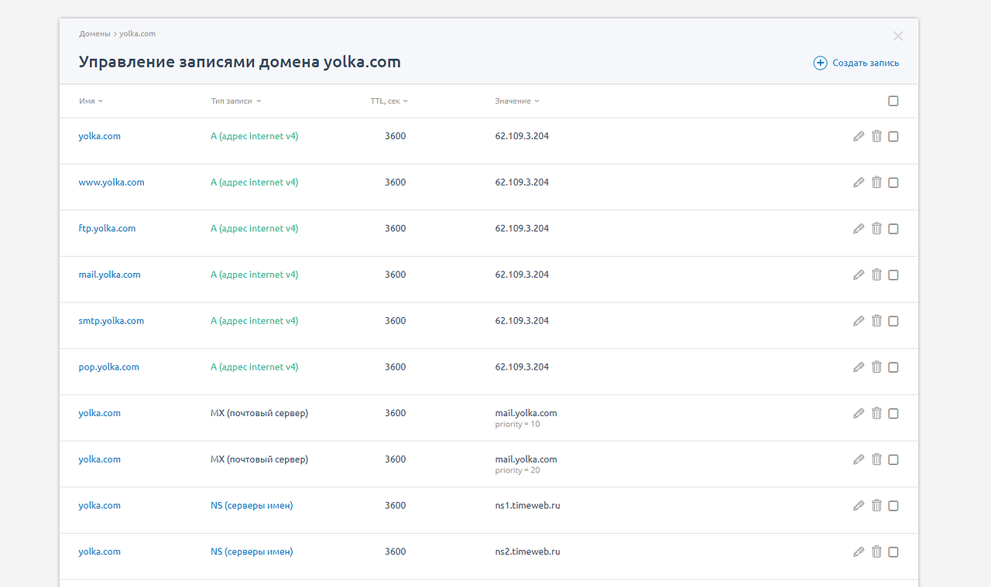Go to Домены in breadcrumb
Screen dimensions: 991x587
tap(94, 34)
